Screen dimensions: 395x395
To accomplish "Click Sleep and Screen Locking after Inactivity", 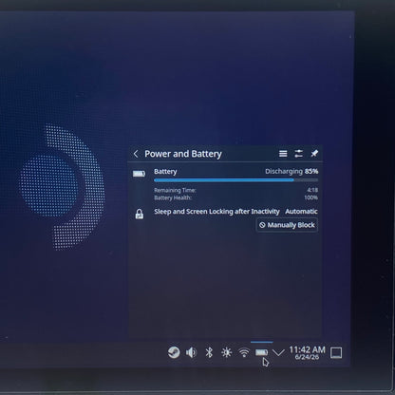I will tap(216, 212).
